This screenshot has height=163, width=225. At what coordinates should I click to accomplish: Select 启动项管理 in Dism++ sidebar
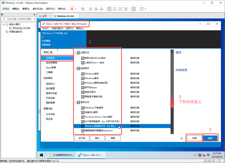click(x=51, y=63)
